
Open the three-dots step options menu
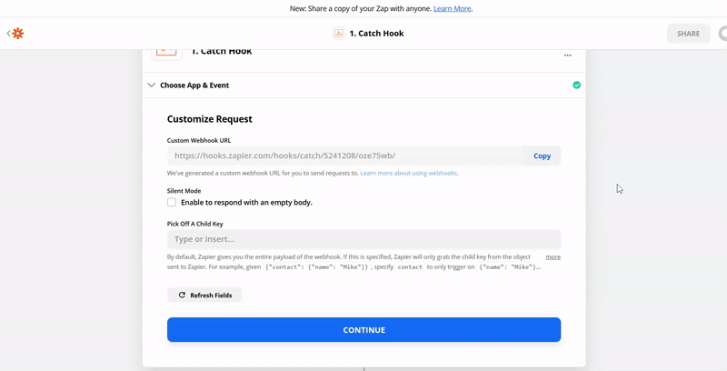click(568, 55)
